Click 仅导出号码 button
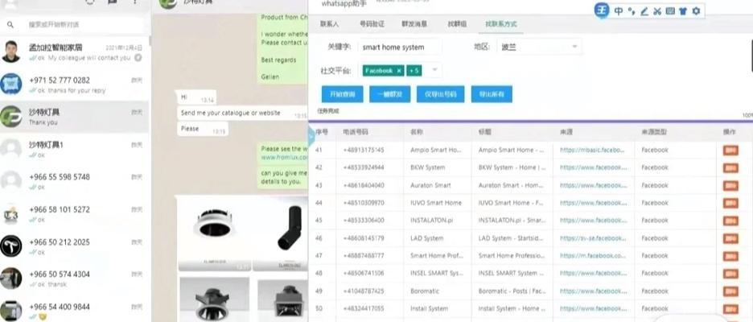Viewport: 753px width, 322px height. pyautogui.click(x=440, y=94)
